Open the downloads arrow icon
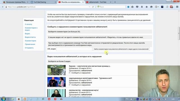Image resolution: width=180 pixels, height=101 pixels. click(142, 7)
